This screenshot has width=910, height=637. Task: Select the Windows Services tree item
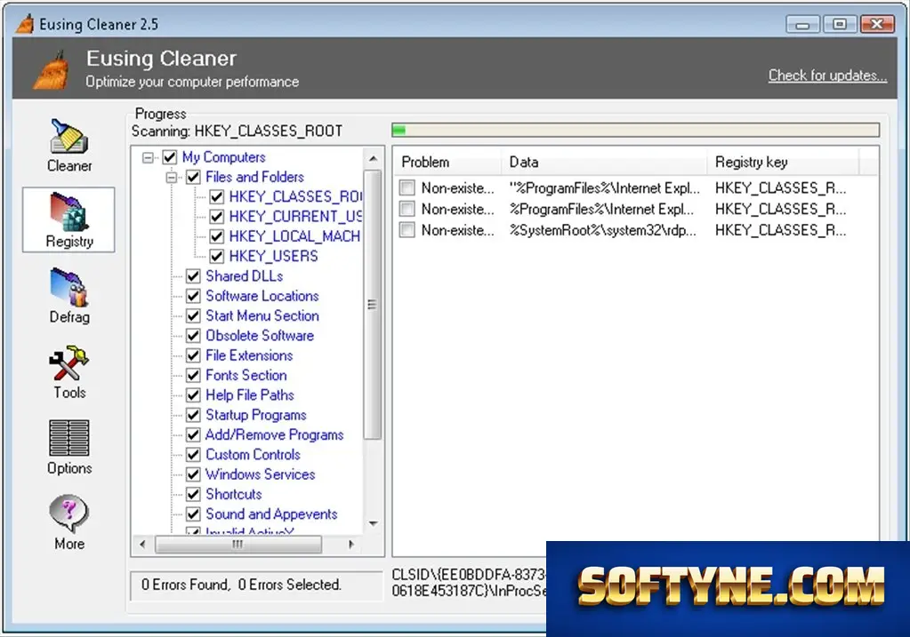point(260,474)
